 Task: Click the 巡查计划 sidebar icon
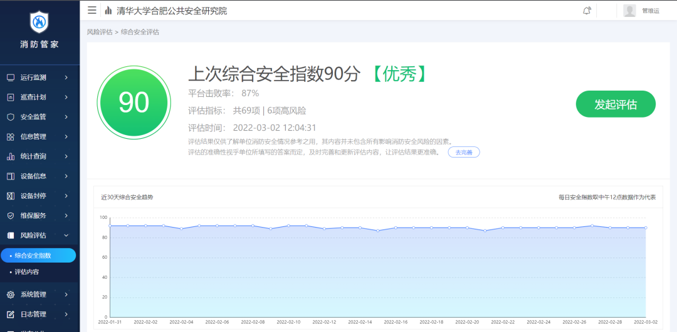click(11, 97)
